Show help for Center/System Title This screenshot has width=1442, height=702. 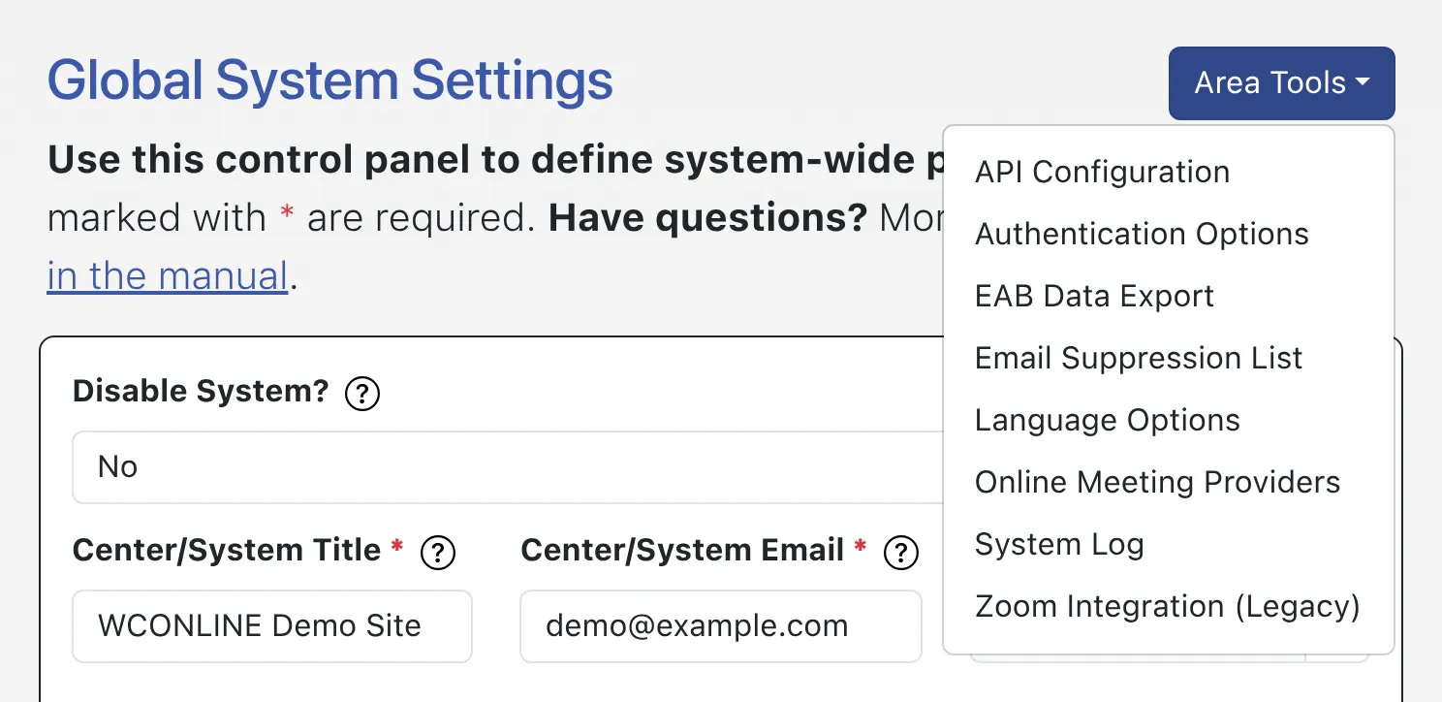point(438,553)
